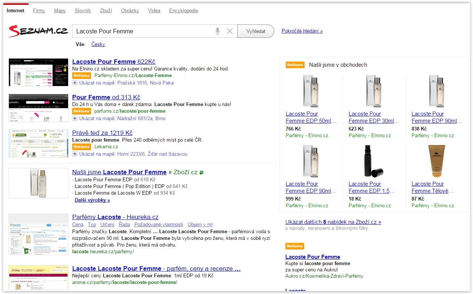Open Lacoste Pour Femme EDP 90ml 838 Kč offer

(x=437, y=117)
